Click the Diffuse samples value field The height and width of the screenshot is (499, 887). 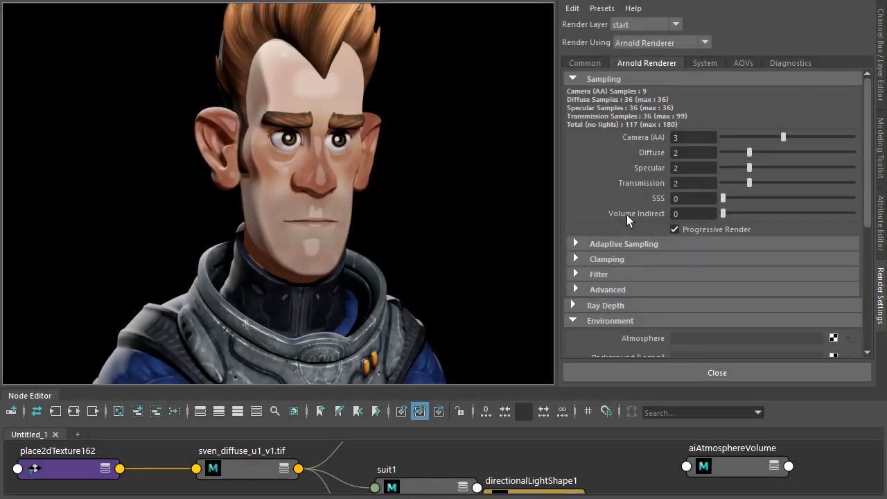tap(693, 152)
